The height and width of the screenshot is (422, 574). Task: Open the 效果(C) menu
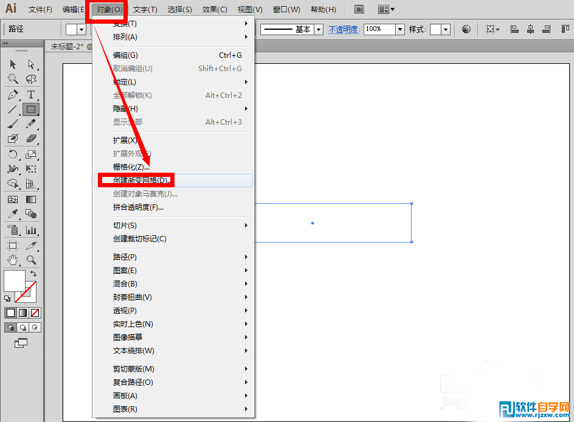tap(215, 10)
